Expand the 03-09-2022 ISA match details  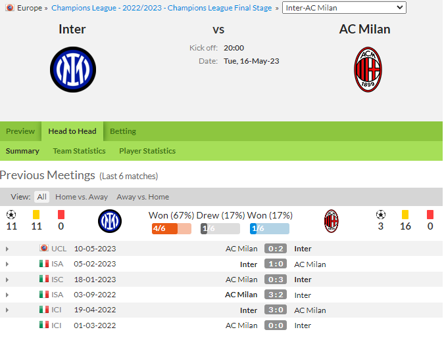(x=7, y=295)
